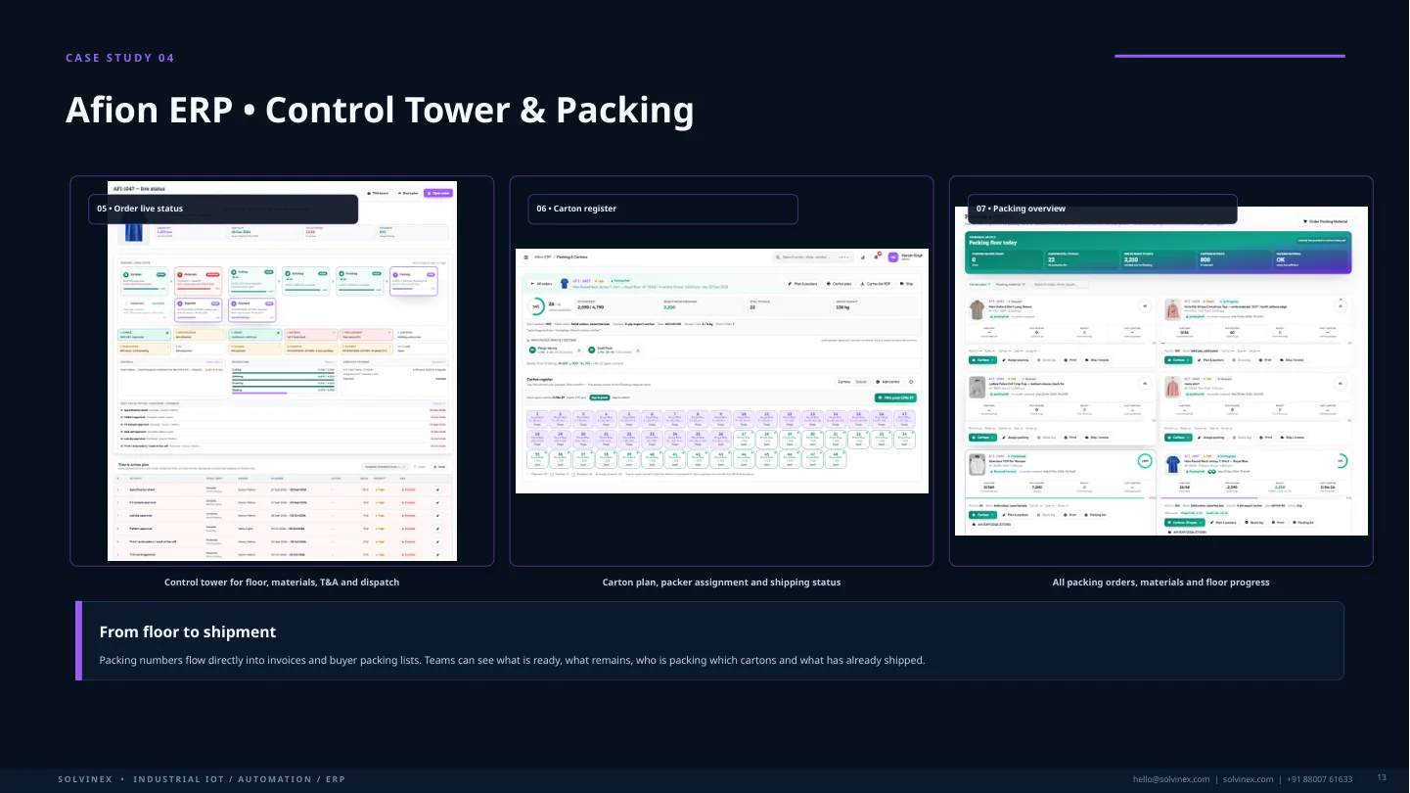This screenshot has width=1410, height=793.
Task: Switch the Carton register view to Details
Action: [861, 381]
